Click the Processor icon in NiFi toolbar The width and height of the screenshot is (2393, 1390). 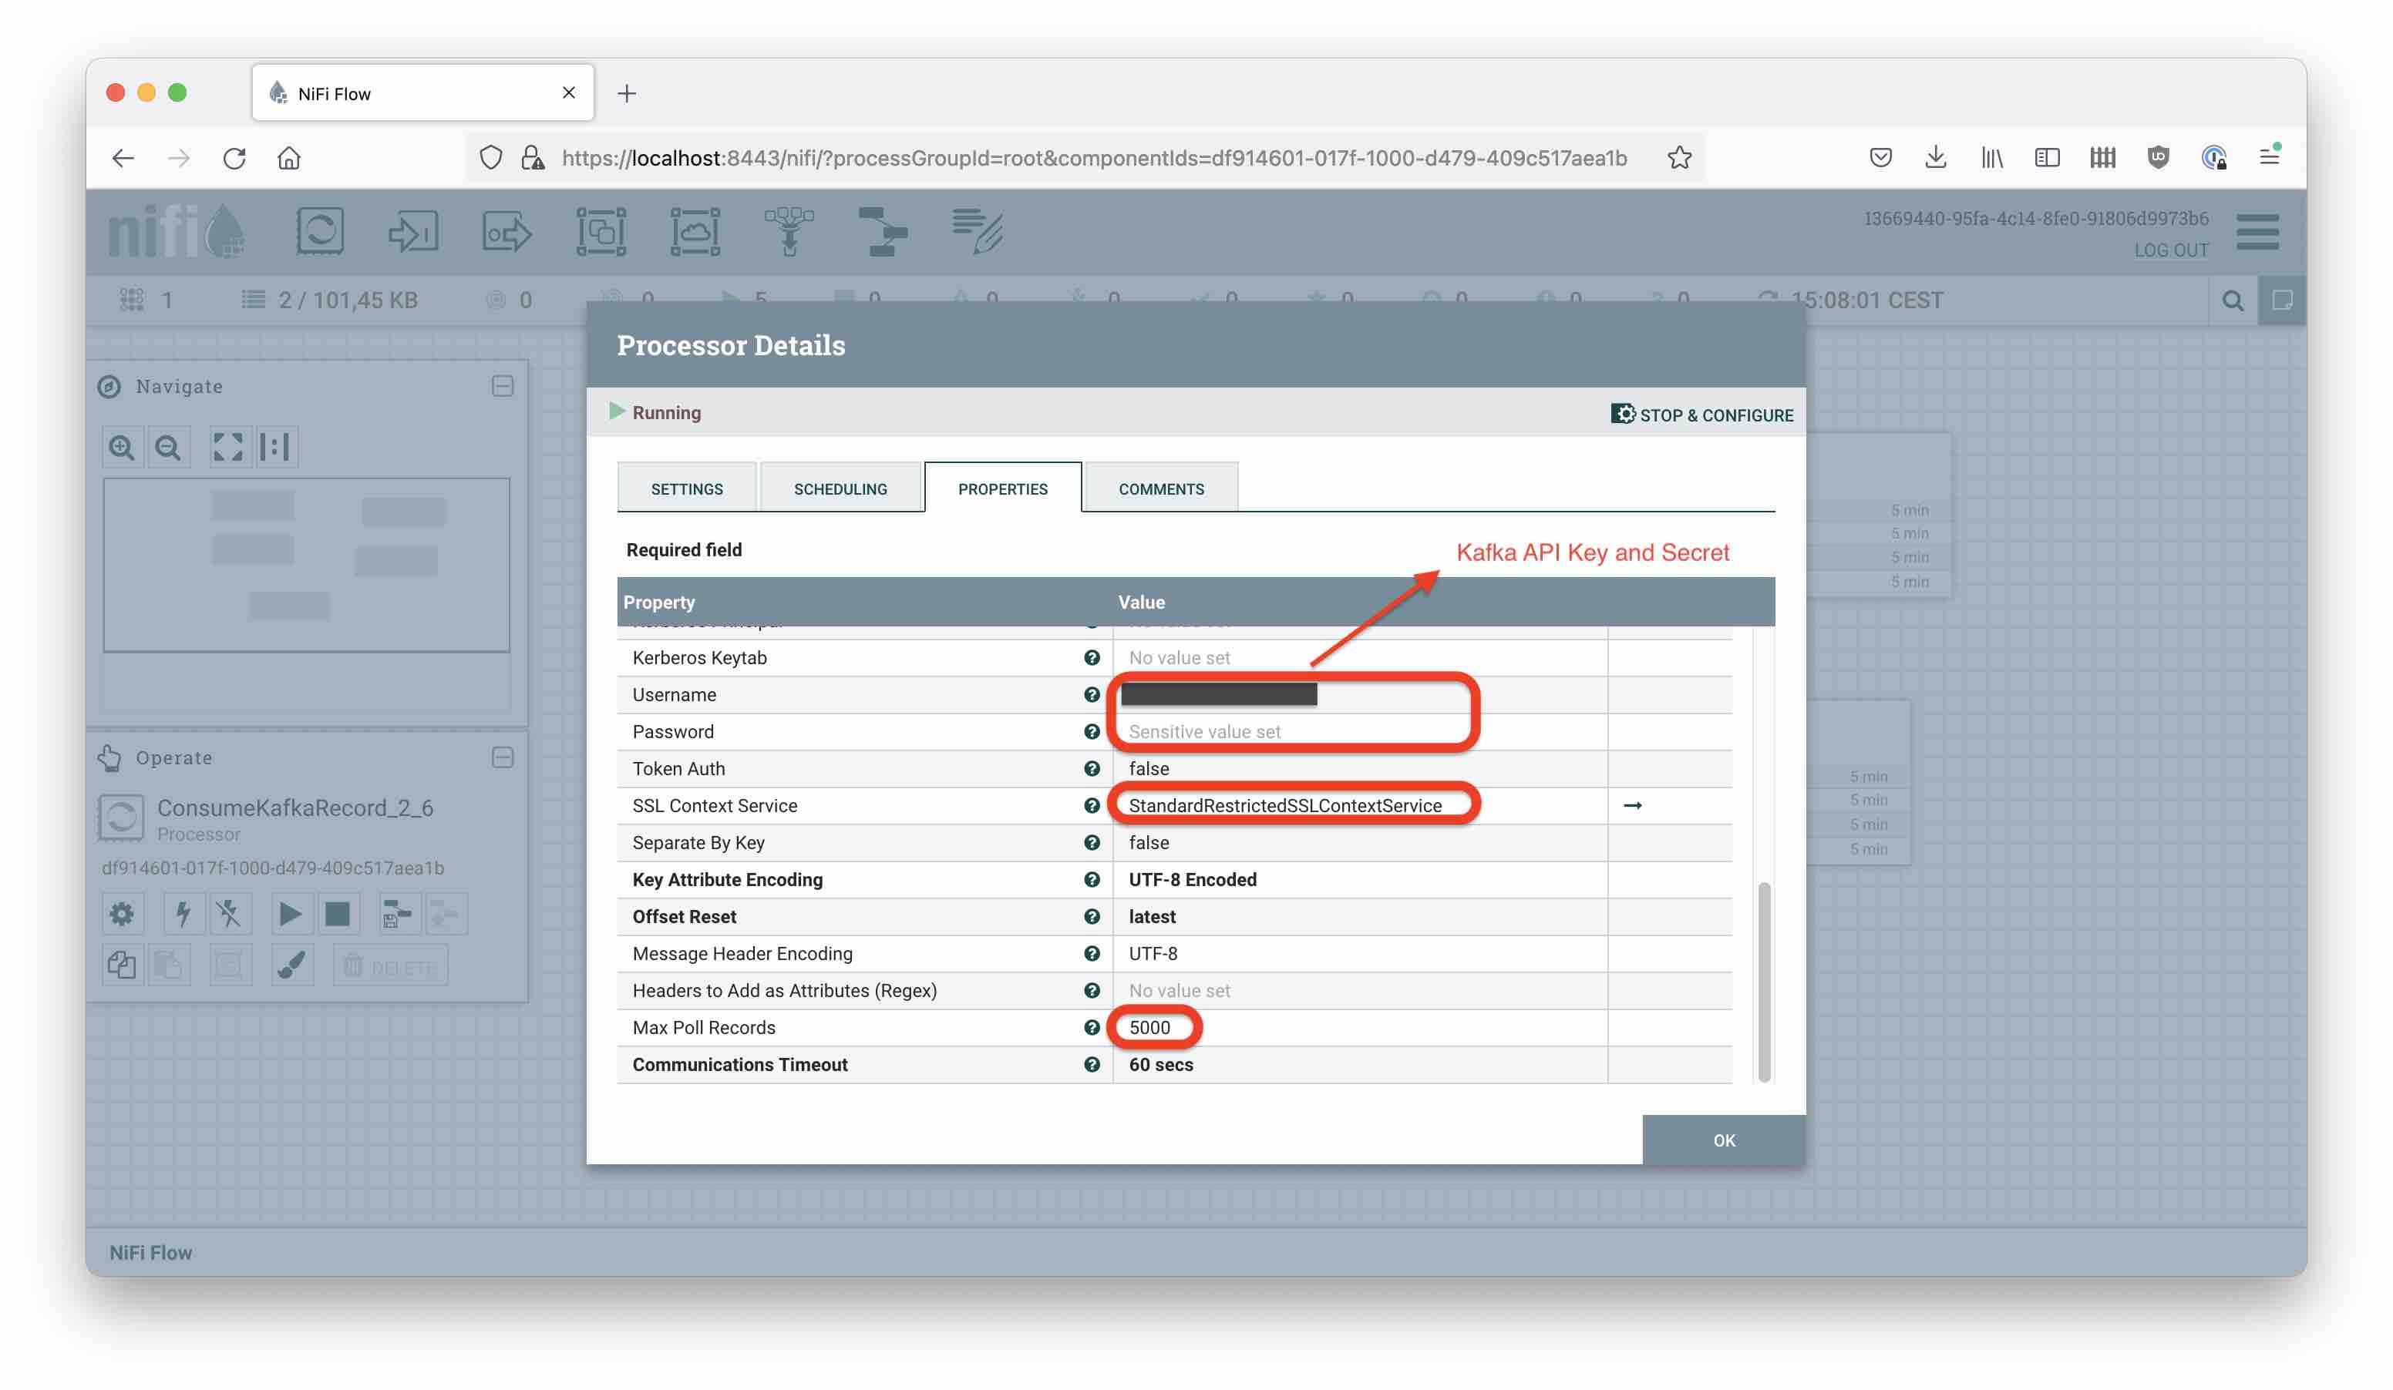pos(319,230)
